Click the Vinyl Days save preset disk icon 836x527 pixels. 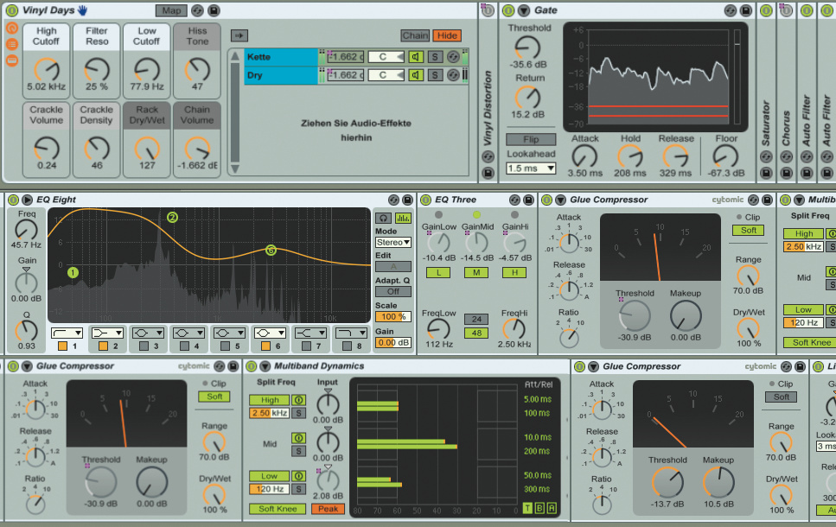click(x=214, y=11)
